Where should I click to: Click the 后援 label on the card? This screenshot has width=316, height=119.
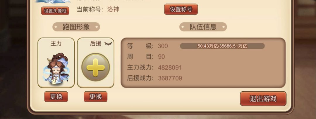coord(95,43)
